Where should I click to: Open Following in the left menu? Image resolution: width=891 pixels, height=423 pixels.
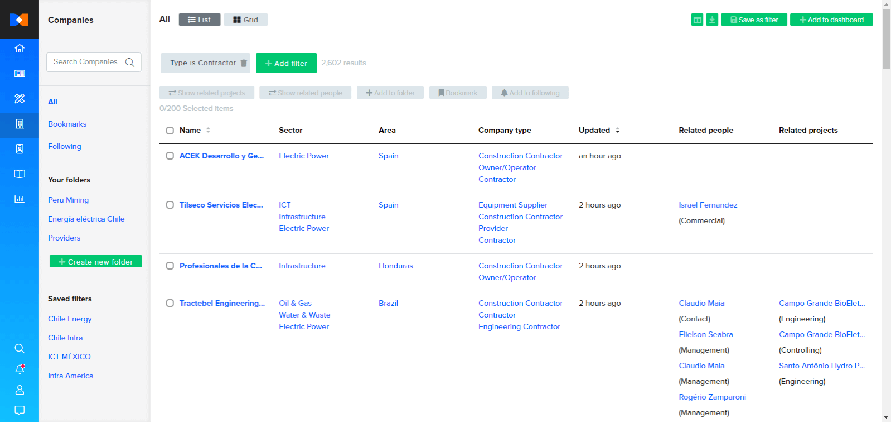coord(65,146)
